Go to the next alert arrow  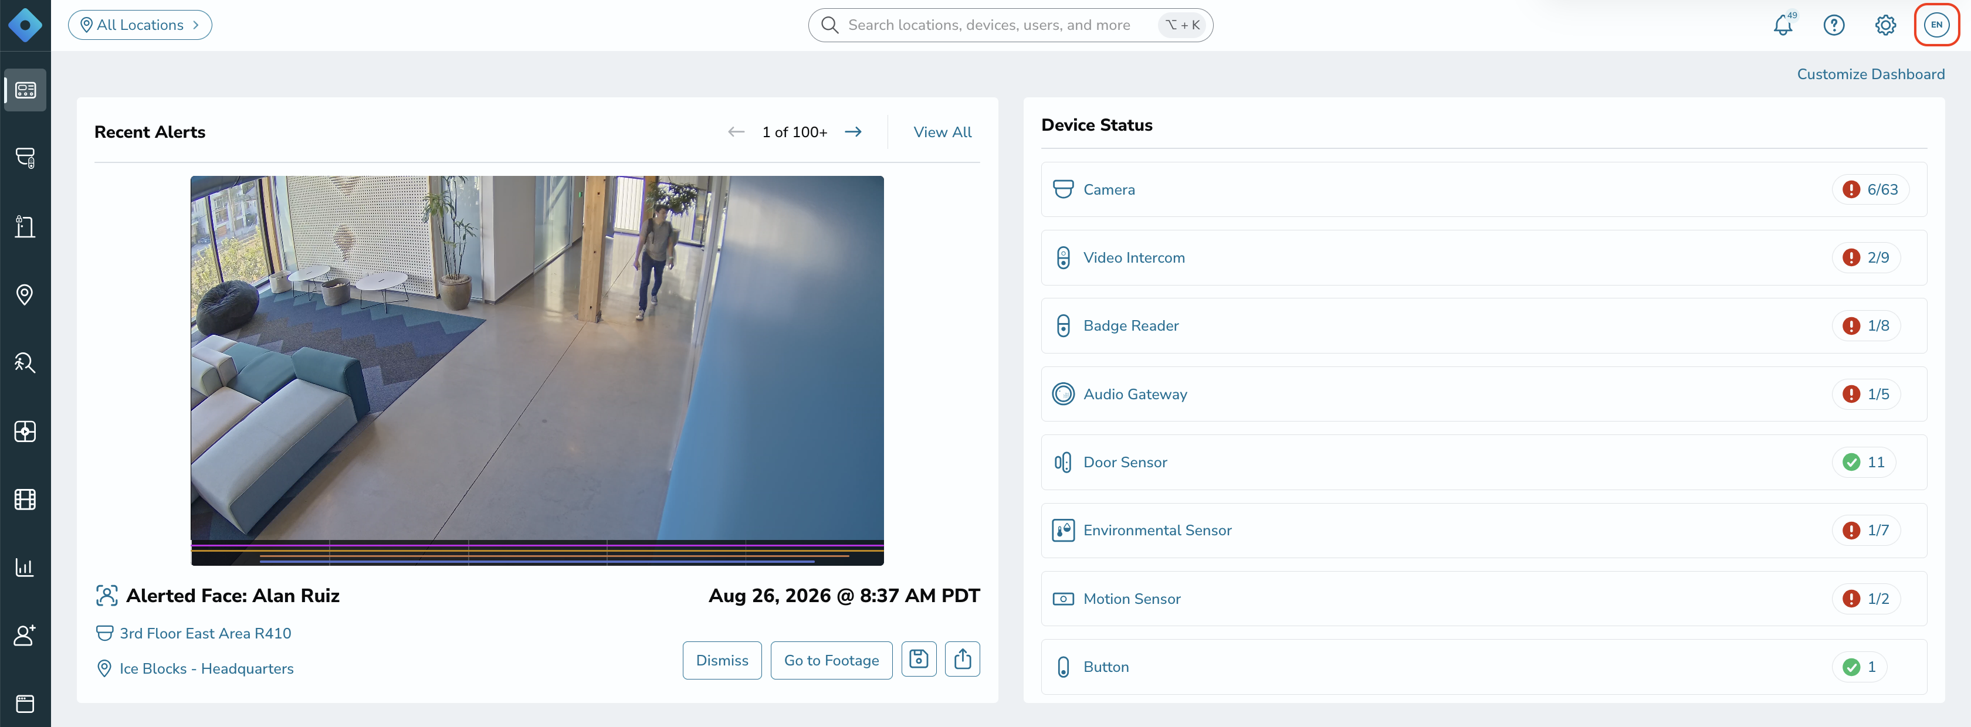tap(853, 133)
